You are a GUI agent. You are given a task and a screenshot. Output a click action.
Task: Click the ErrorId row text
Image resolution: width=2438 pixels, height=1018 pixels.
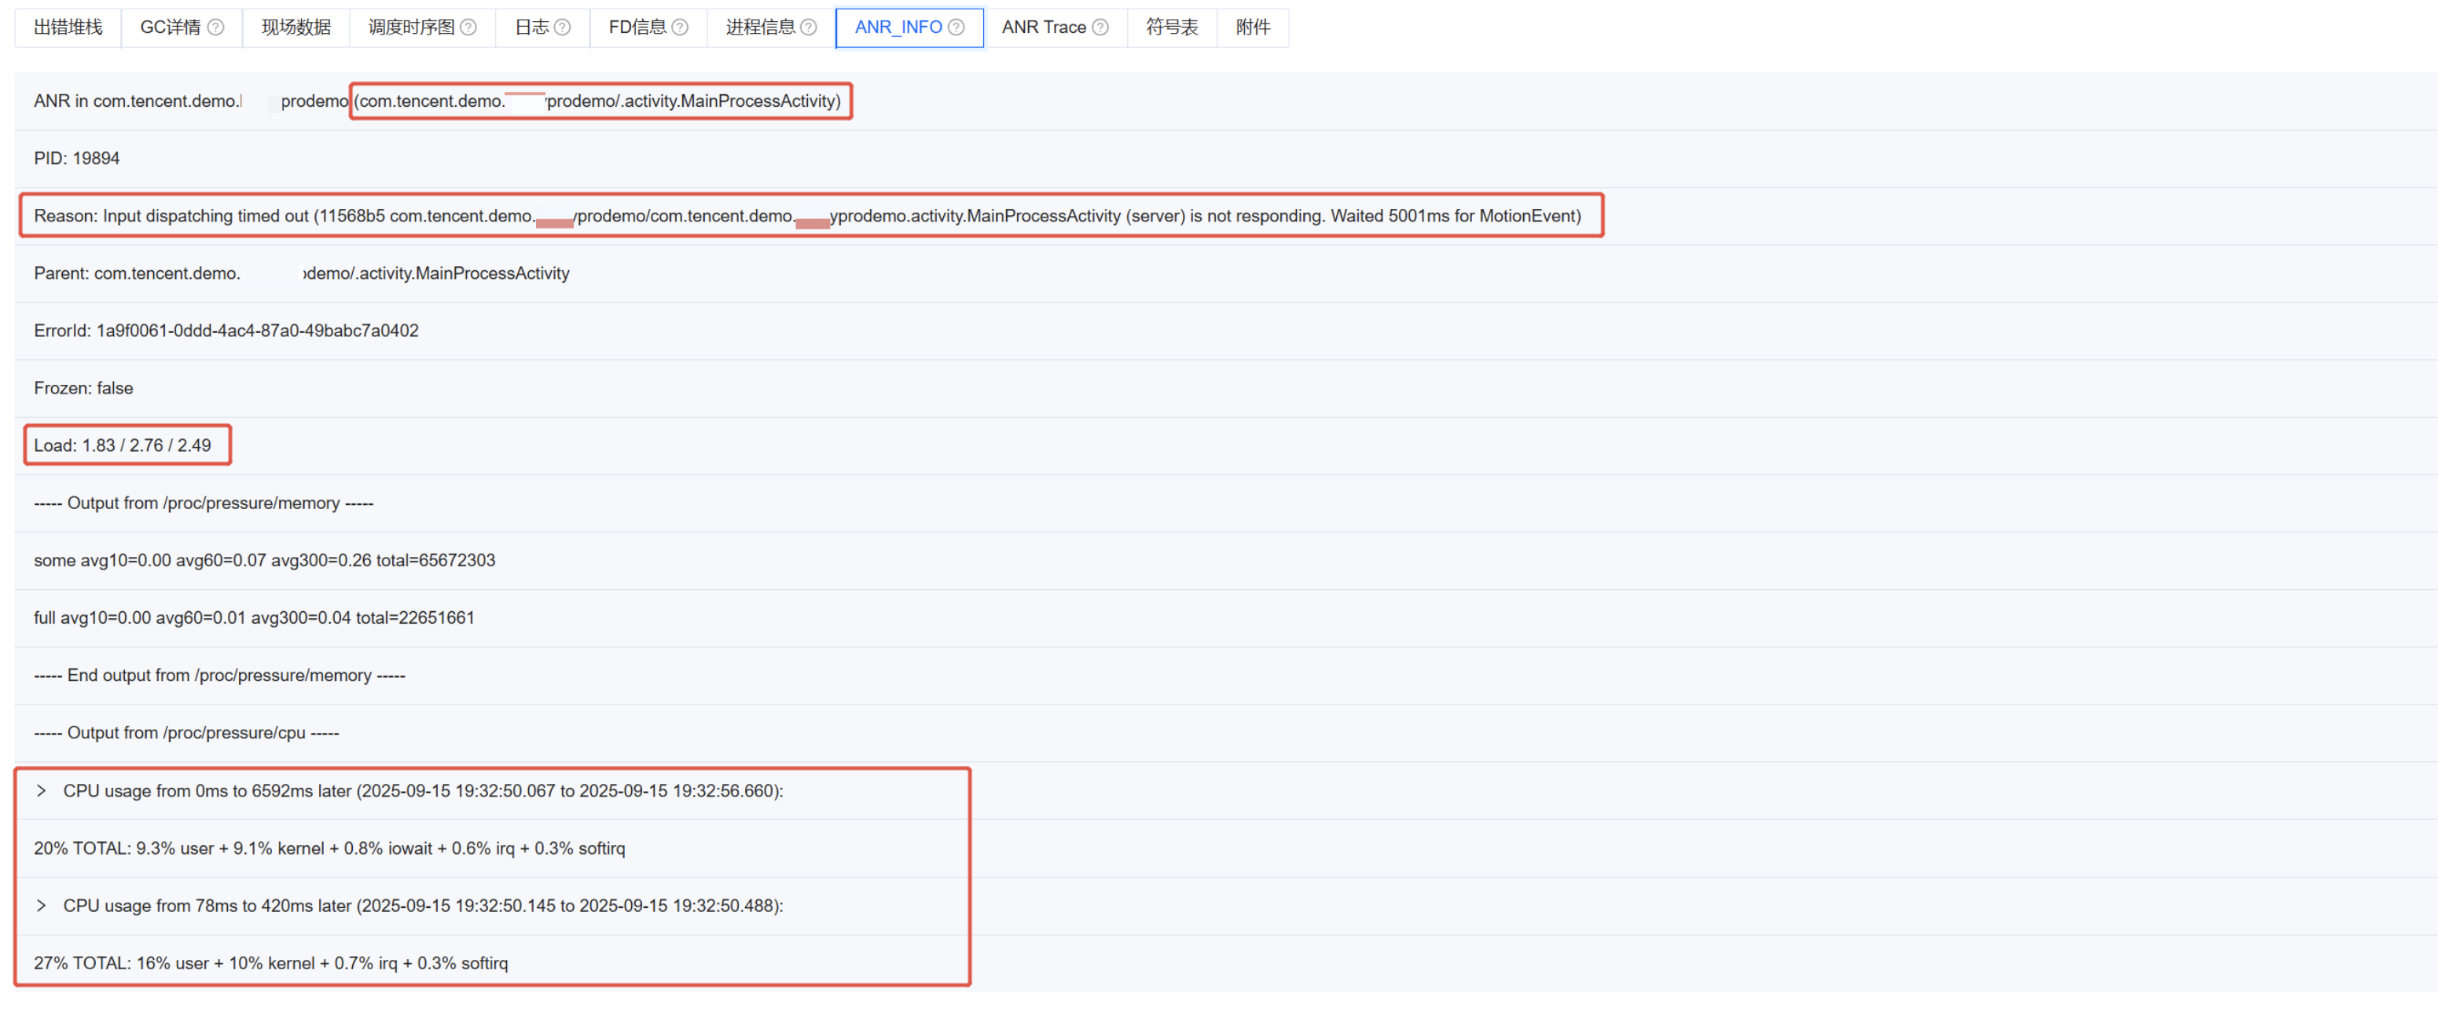coord(226,330)
